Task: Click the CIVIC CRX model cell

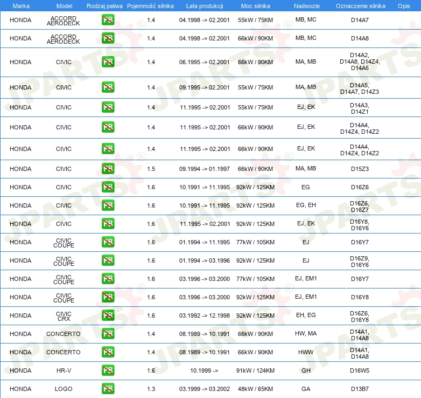Action: tap(64, 316)
